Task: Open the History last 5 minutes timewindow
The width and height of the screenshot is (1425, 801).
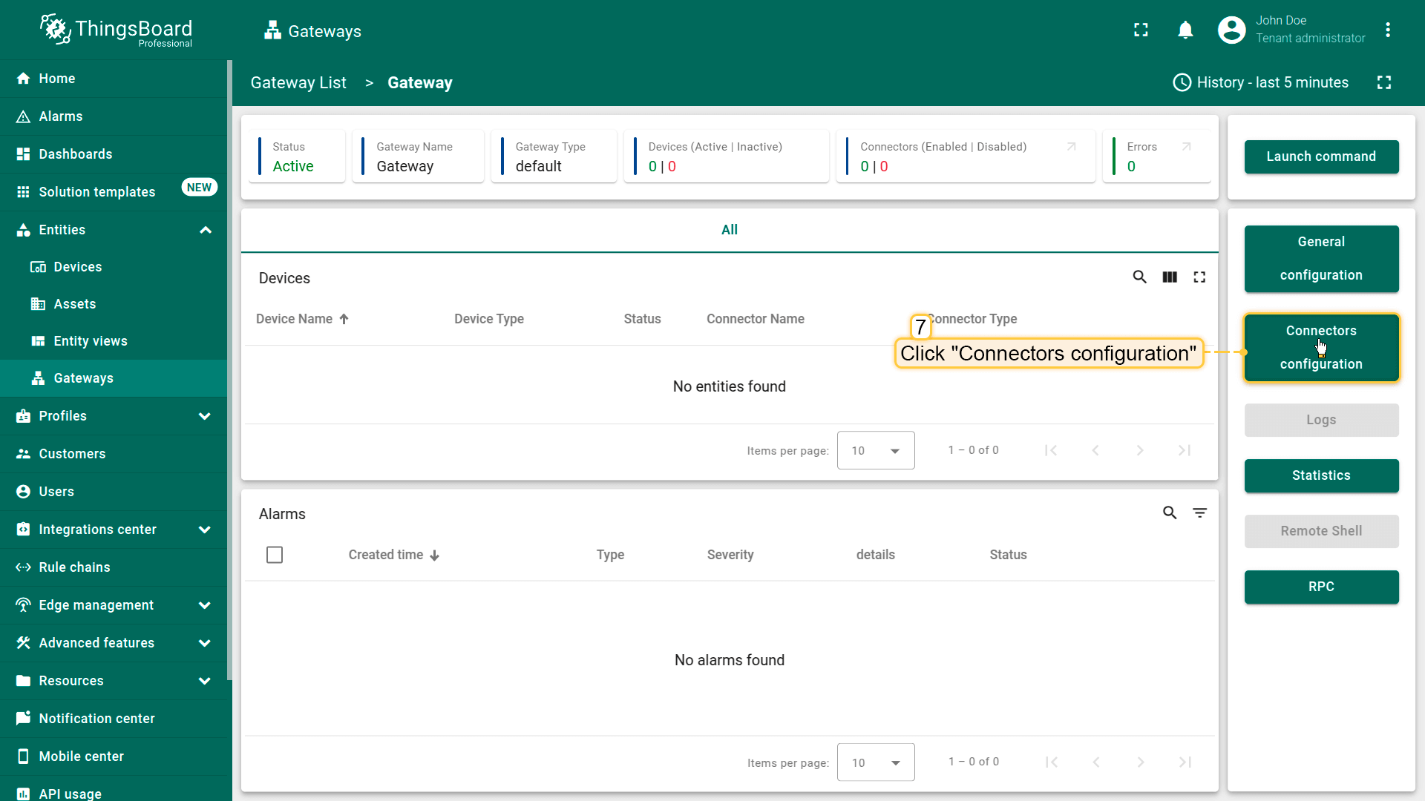Action: click(x=1260, y=82)
